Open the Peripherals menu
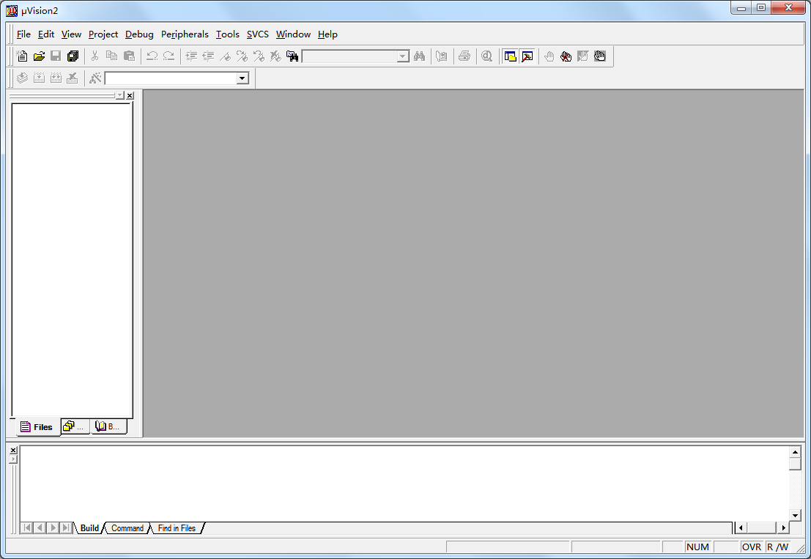 pyautogui.click(x=185, y=34)
